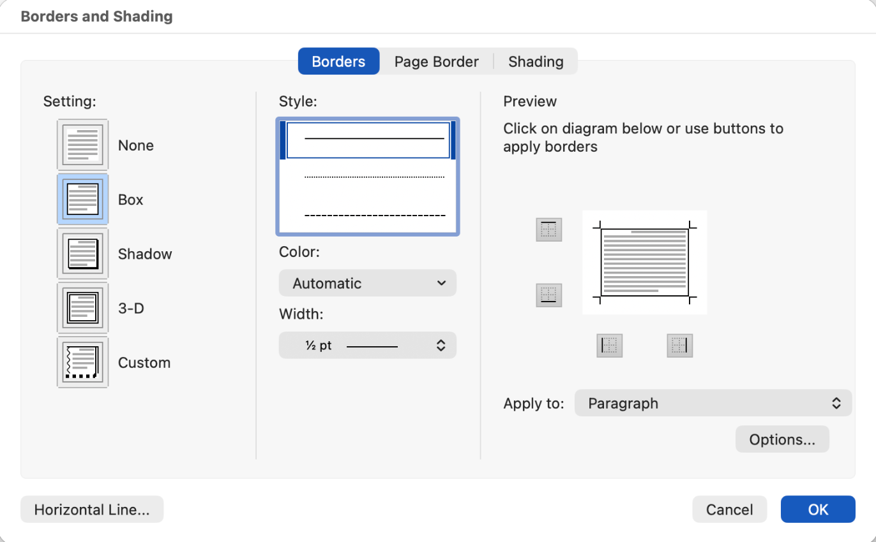Apply the Shadow border setting

(x=82, y=253)
